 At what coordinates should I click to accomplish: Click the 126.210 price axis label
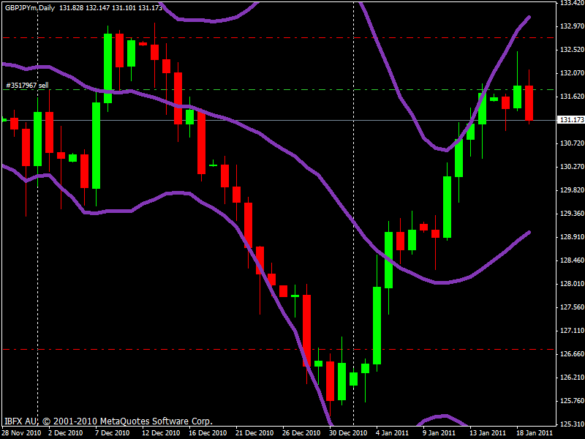(x=573, y=377)
